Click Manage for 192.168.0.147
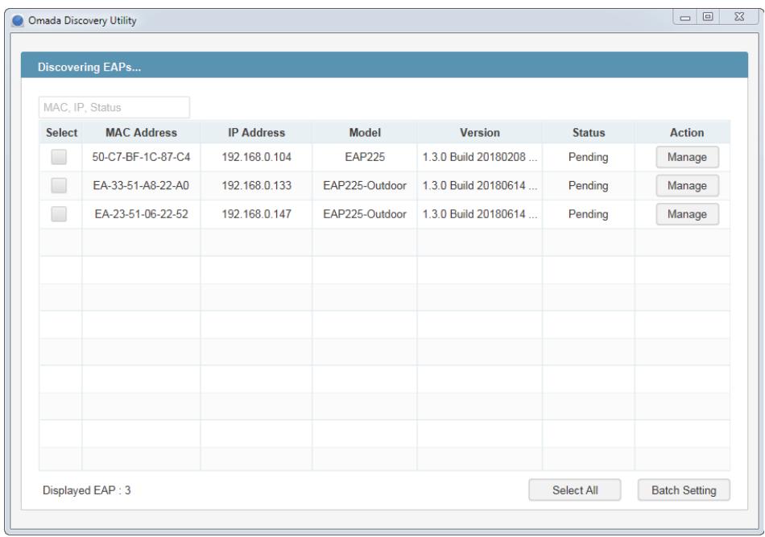 tap(687, 214)
